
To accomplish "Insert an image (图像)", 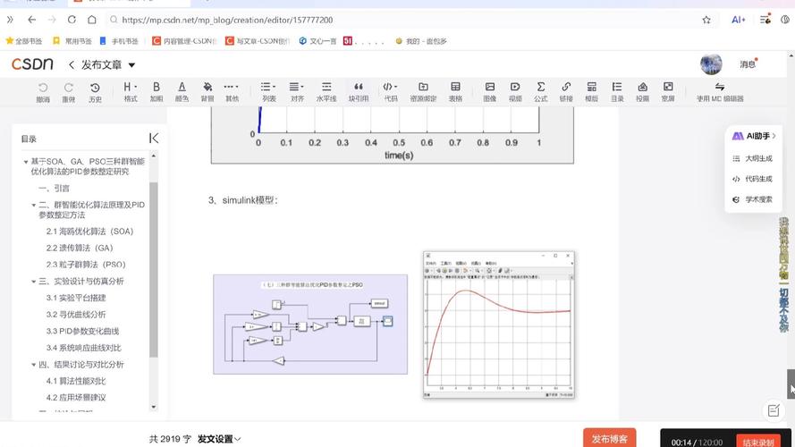I will coord(490,92).
